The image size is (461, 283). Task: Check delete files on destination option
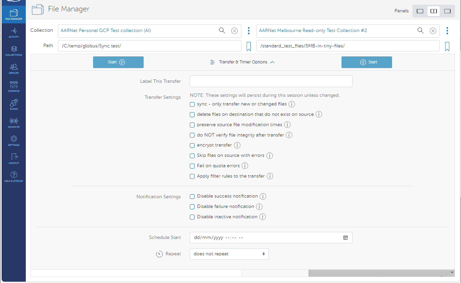pos(192,115)
